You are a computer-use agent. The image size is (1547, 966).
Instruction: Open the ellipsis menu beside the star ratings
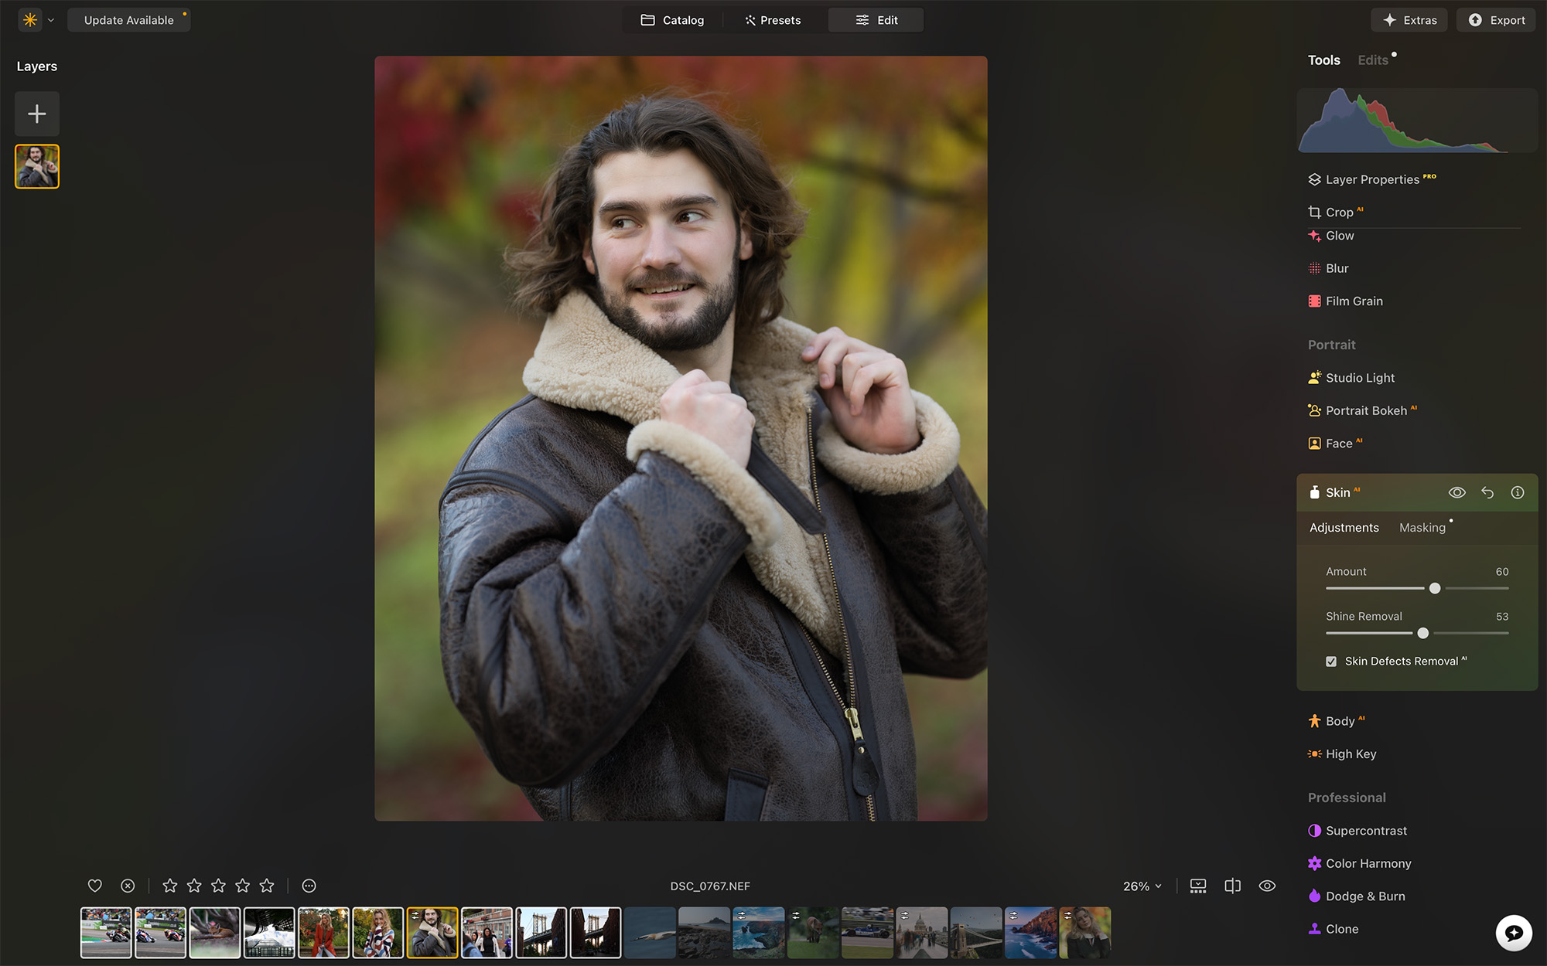click(309, 886)
